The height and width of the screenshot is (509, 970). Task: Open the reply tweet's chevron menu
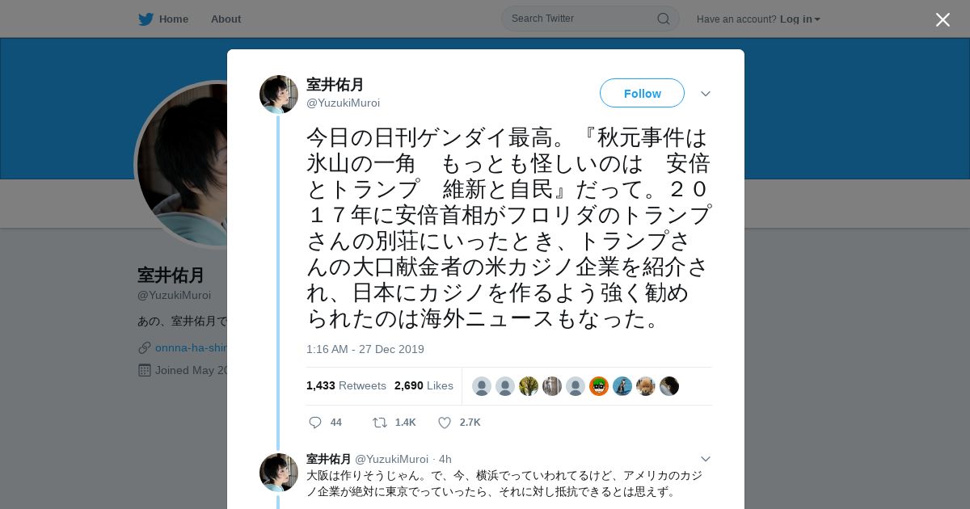pos(706,459)
